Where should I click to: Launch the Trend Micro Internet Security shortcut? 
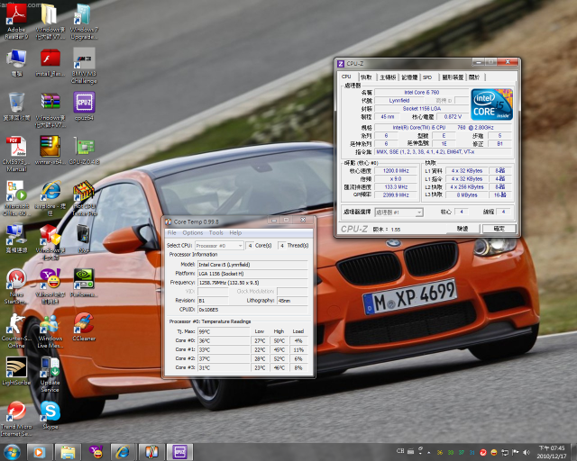coord(16,419)
